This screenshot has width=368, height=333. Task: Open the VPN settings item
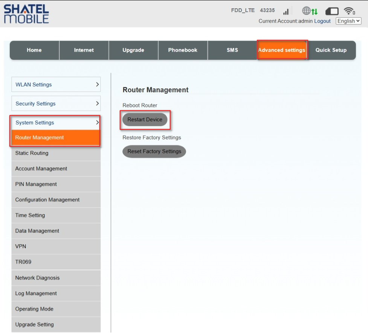(56, 246)
